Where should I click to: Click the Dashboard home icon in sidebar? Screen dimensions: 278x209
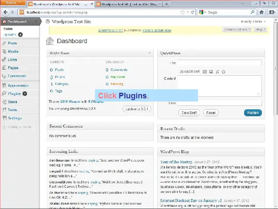(4, 21)
